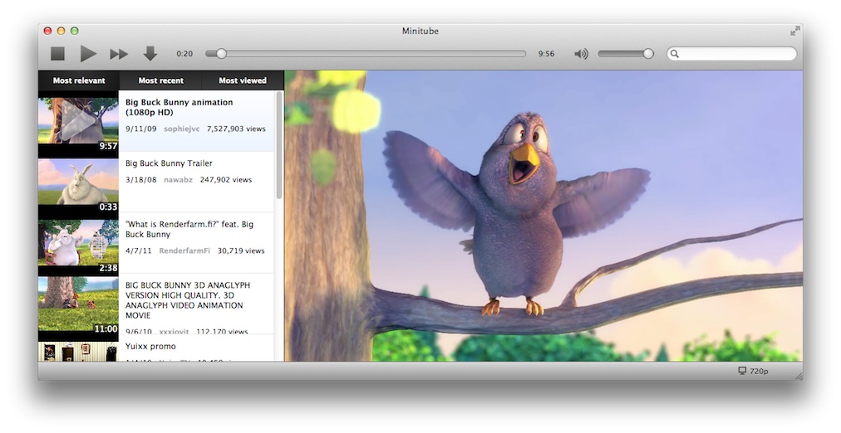Click the volume slider knob
The height and width of the screenshot is (433, 841).
pyautogui.click(x=648, y=54)
